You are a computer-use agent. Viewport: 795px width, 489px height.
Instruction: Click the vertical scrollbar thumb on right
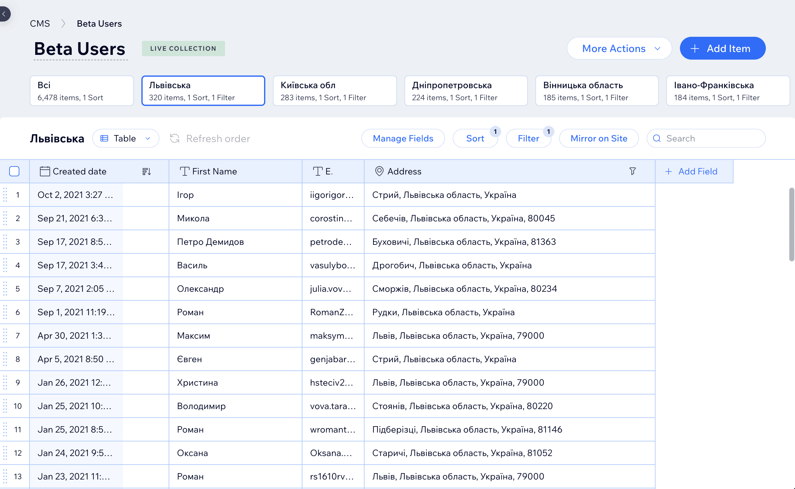click(x=791, y=224)
